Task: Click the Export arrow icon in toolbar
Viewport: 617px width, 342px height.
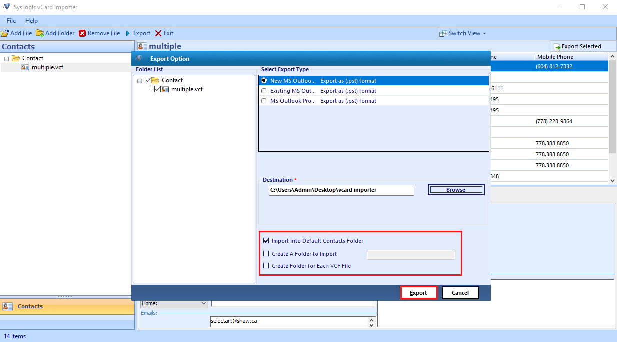Action: 128,33
